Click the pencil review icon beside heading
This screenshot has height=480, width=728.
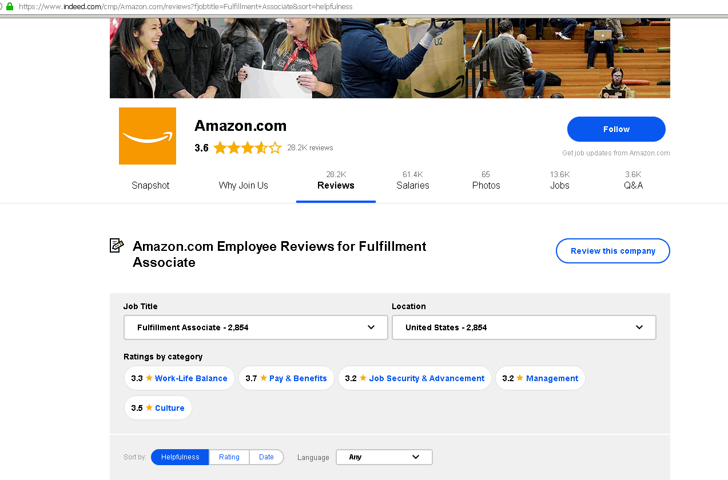[x=117, y=246]
